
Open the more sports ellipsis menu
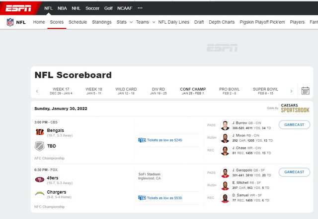(x=140, y=8)
